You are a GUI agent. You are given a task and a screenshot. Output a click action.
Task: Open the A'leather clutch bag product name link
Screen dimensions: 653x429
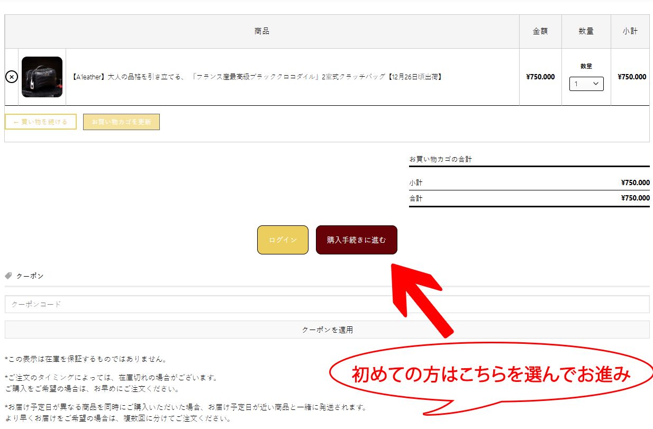[257, 77]
